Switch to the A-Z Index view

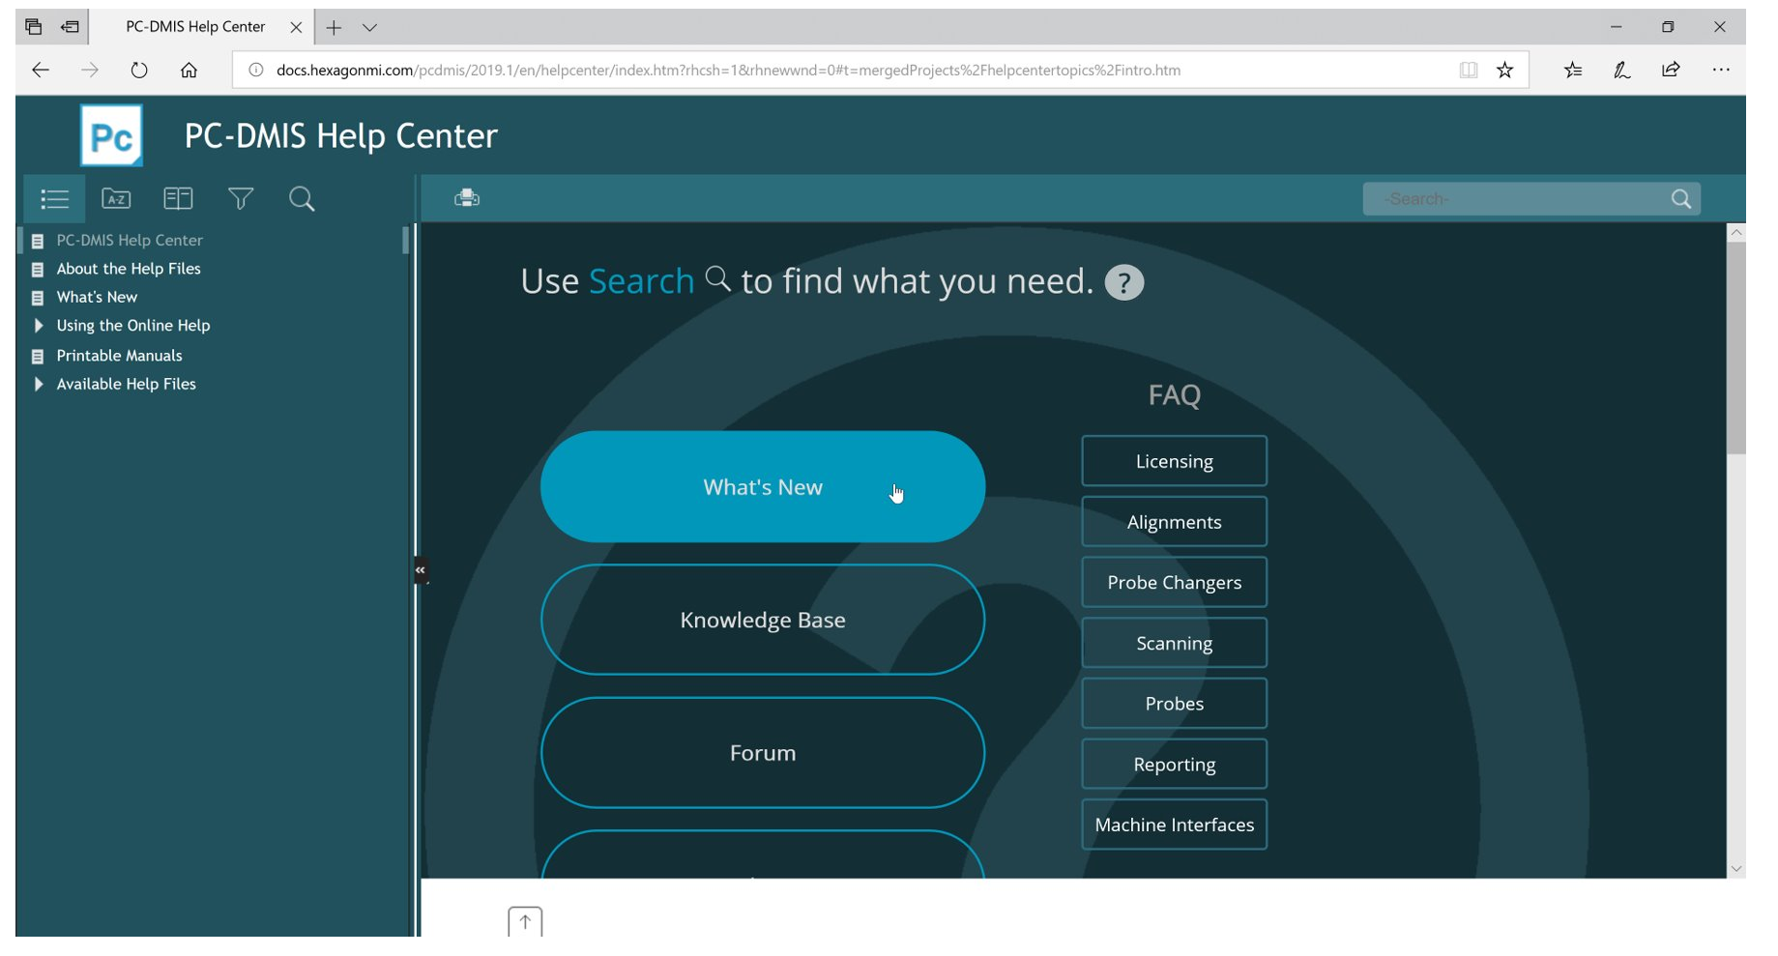click(x=116, y=198)
